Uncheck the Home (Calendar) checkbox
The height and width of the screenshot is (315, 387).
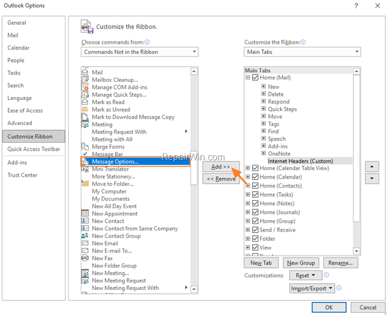[x=255, y=177]
